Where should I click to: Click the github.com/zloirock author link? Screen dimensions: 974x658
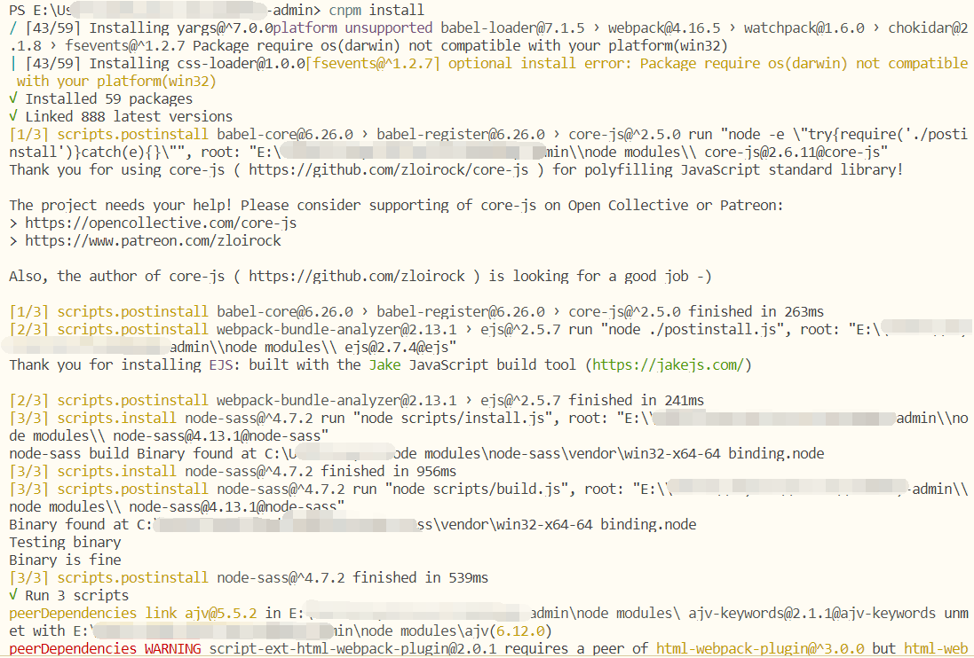pyautogui.click(x=357, y=276)
